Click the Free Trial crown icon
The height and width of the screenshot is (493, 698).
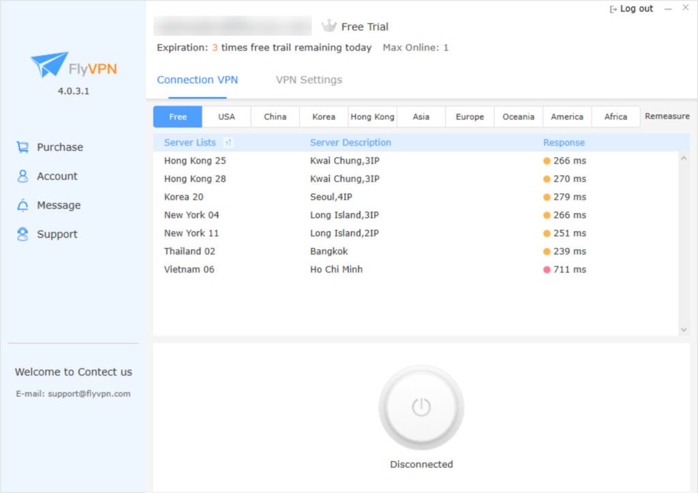point(329,27)
